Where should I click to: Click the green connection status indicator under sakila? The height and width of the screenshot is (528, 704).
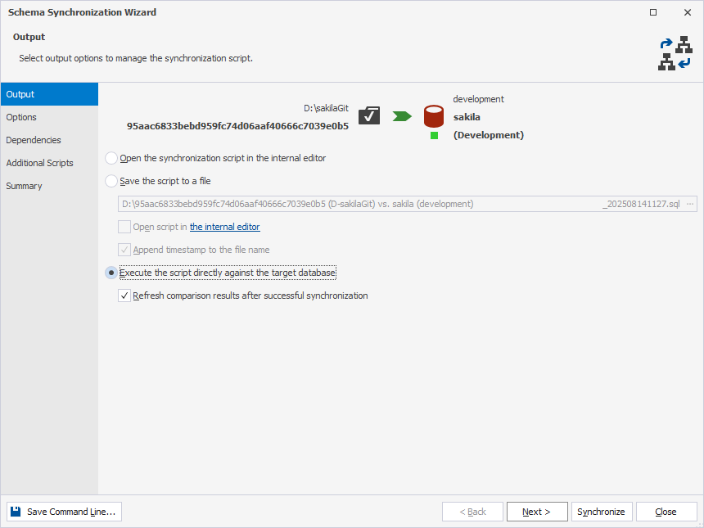point(433,135)
